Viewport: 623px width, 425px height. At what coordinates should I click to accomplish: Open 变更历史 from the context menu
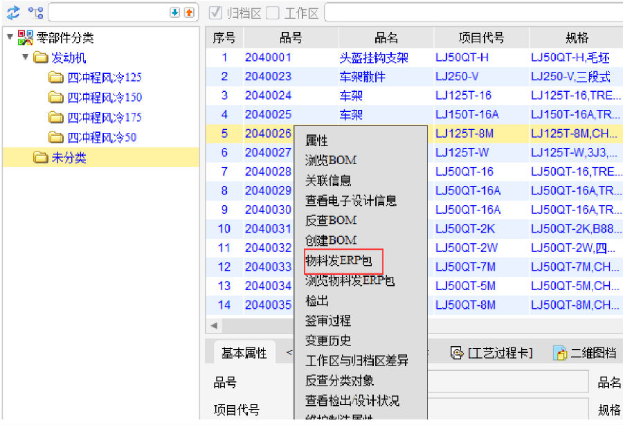(x=328, y=341)
